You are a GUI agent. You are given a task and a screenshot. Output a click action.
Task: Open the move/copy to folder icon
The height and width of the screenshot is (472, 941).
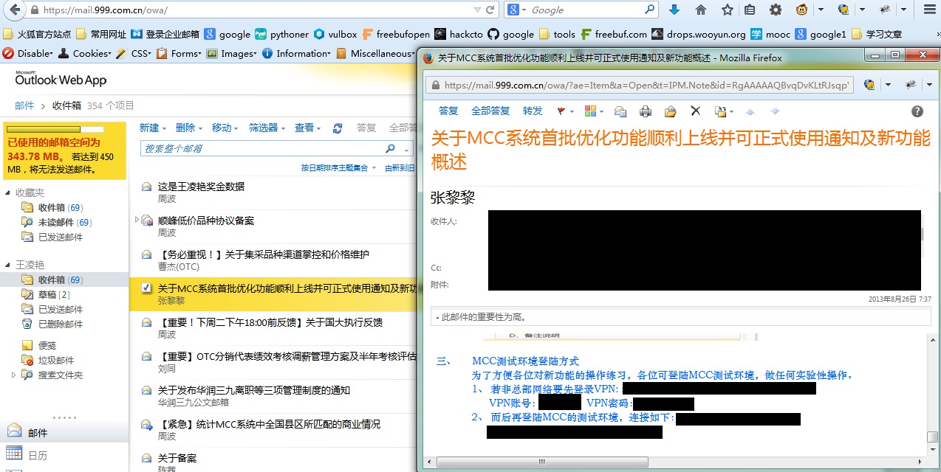[720, 111]
